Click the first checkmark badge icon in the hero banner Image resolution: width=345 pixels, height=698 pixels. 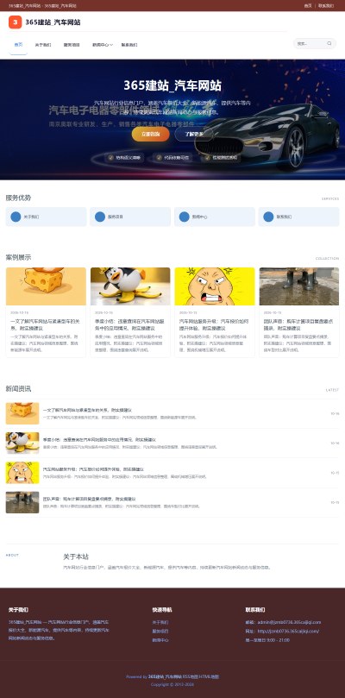pos(111,158)
